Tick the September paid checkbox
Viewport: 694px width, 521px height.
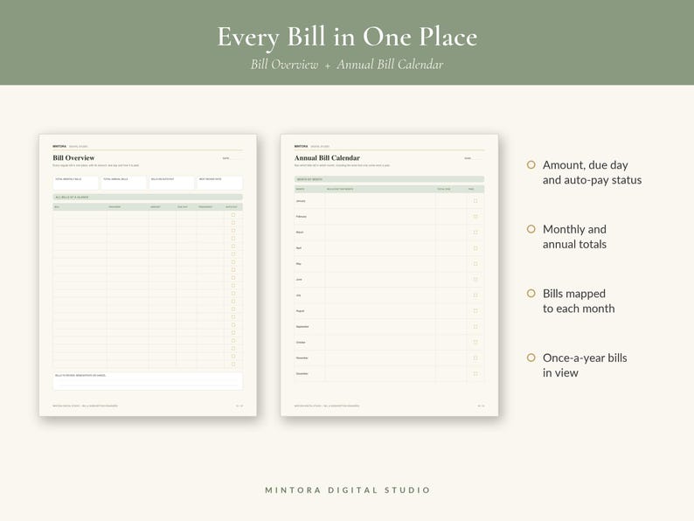[x=475, y=327]
